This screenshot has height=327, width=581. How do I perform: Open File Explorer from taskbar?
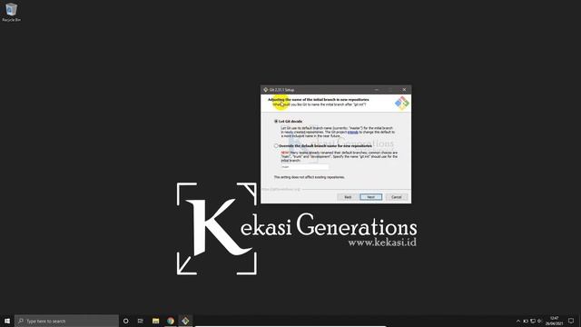[x=155, y=321]
